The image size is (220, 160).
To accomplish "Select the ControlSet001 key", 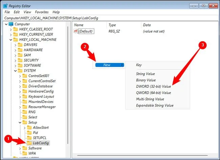I will point(39,76).
